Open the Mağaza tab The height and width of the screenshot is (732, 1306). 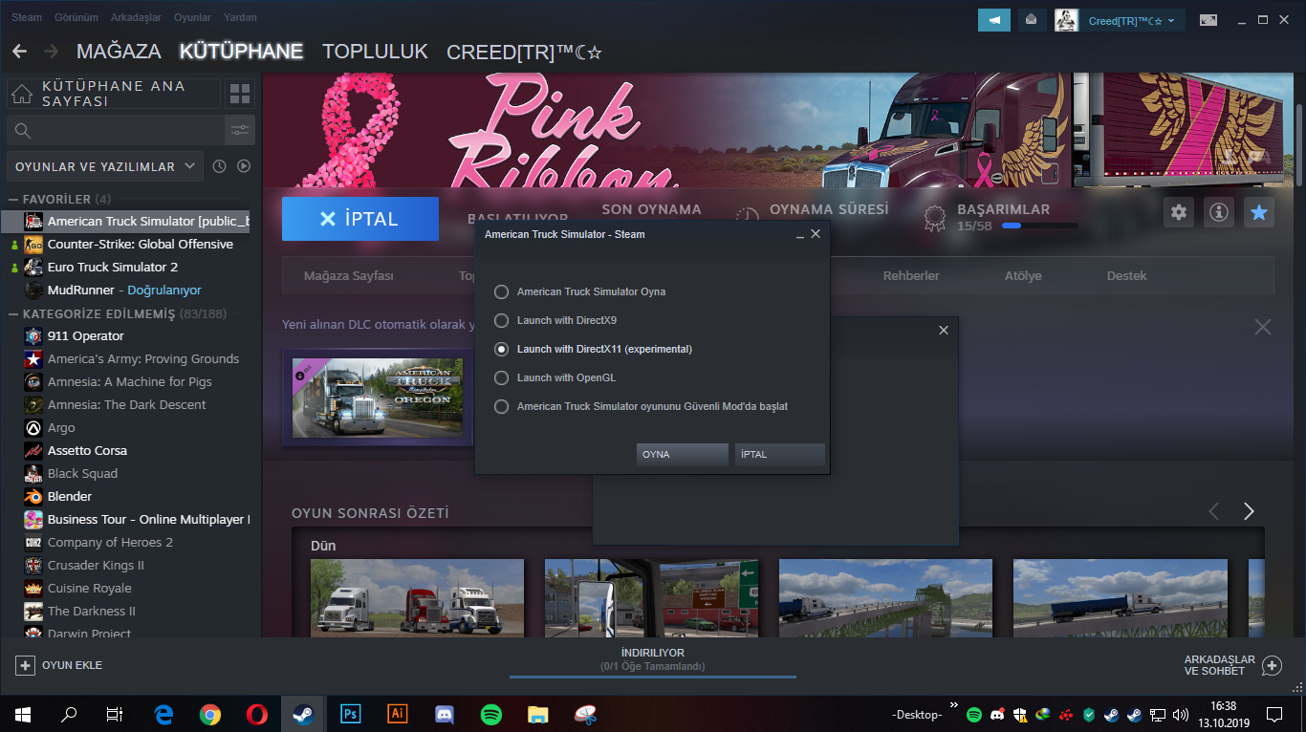click(119, 52)
